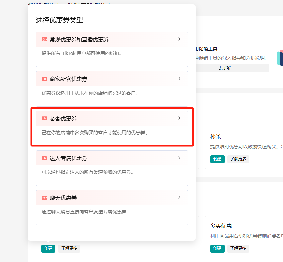Viewport: 283px width, 262px height.
Task: Open 商家新客优惠券 via its right chevron
Action: pos(179,78)
